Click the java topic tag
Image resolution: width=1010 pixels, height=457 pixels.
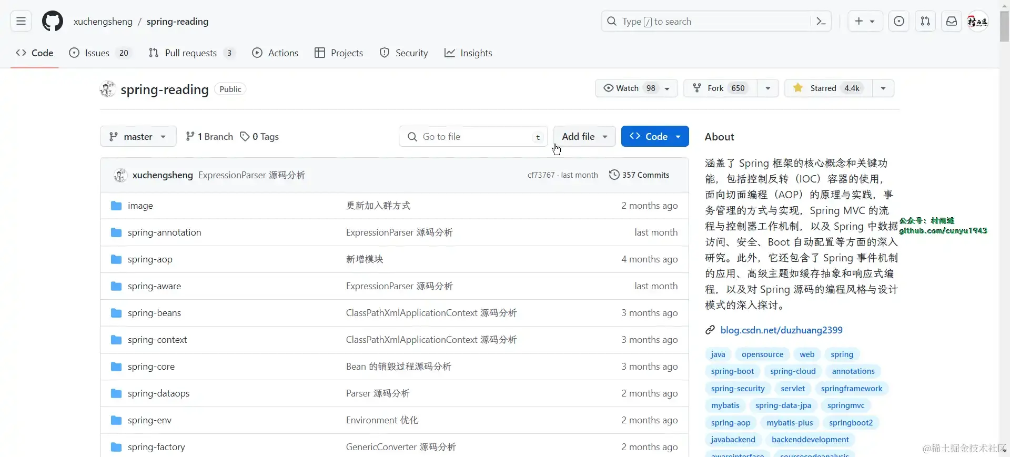point(718,354)
